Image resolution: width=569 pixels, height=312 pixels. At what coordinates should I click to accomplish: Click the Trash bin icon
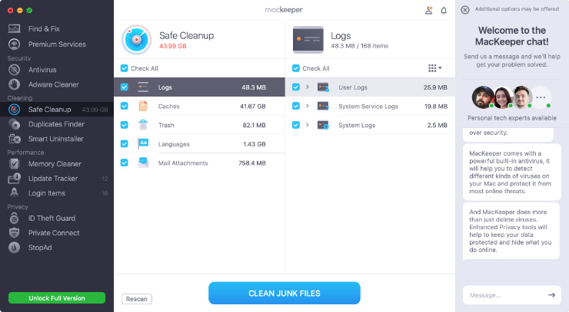click(x=143, y=125)
